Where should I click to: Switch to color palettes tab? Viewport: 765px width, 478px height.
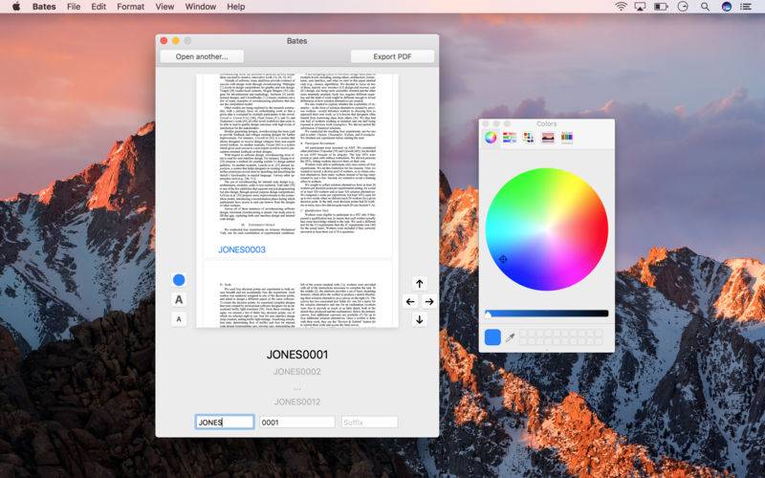pyautogui.click(x=529, y=138)
